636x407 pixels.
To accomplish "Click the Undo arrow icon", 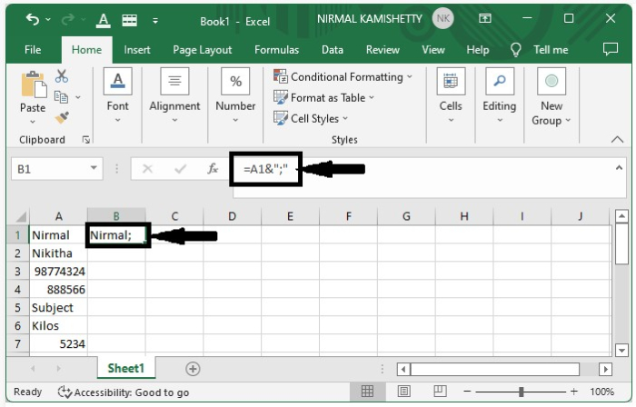I will (33, 19).
